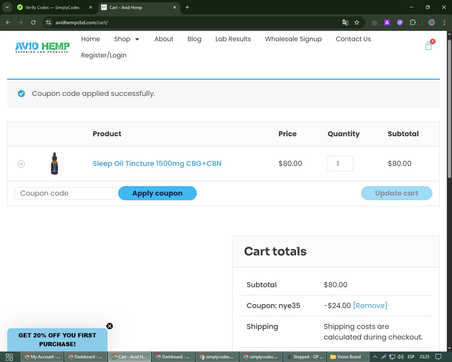Click the Update cart button

[x=397, y=193]
